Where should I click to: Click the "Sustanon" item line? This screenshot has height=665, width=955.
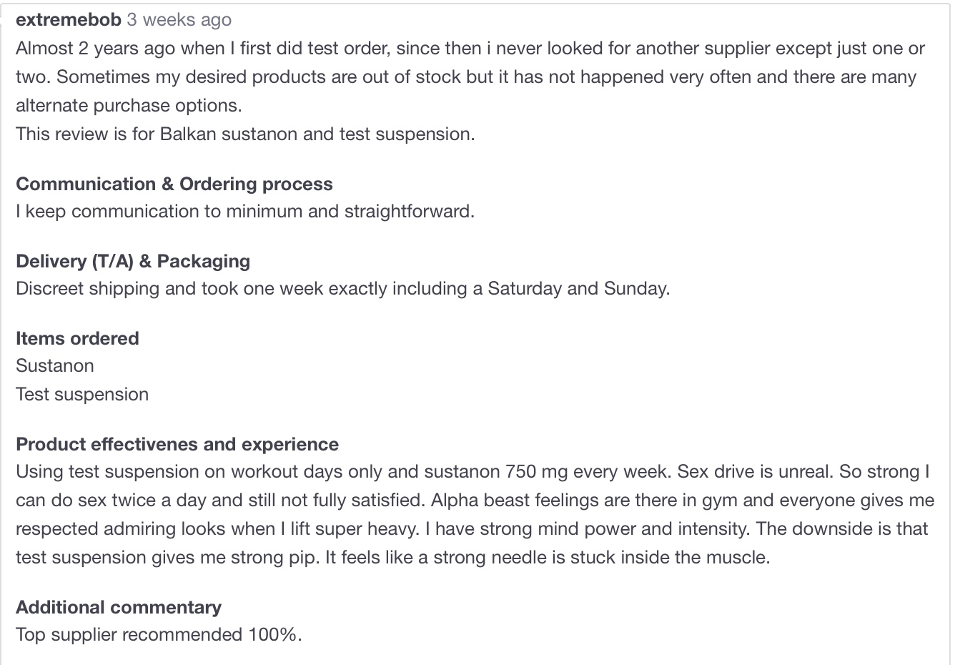pyautogui.click(x=55, y=365)
